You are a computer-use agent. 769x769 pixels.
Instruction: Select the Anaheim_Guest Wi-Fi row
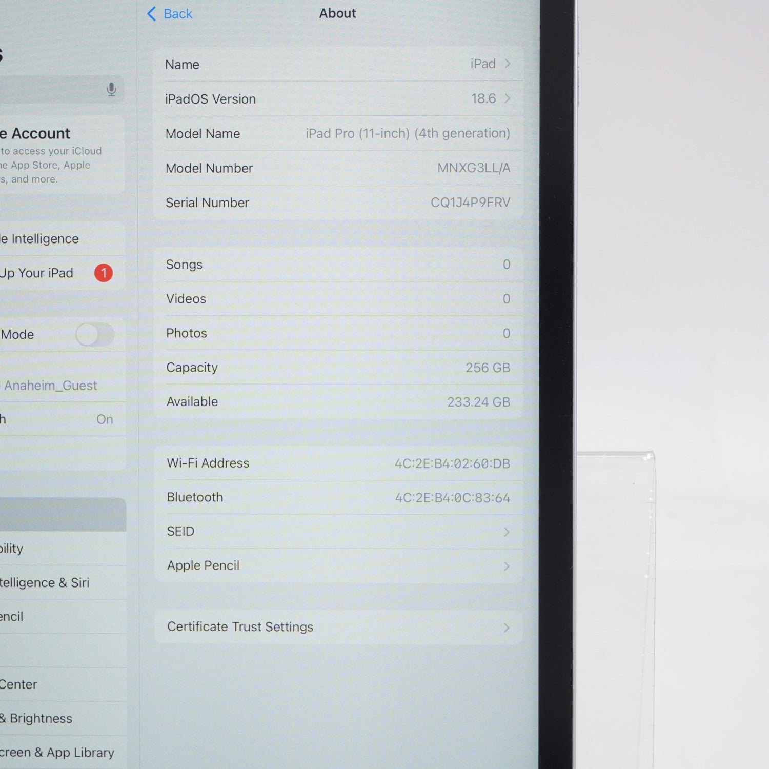point(63,386)
